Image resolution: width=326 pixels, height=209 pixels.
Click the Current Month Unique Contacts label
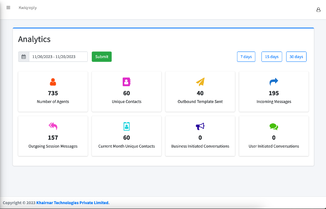(127, 146)
